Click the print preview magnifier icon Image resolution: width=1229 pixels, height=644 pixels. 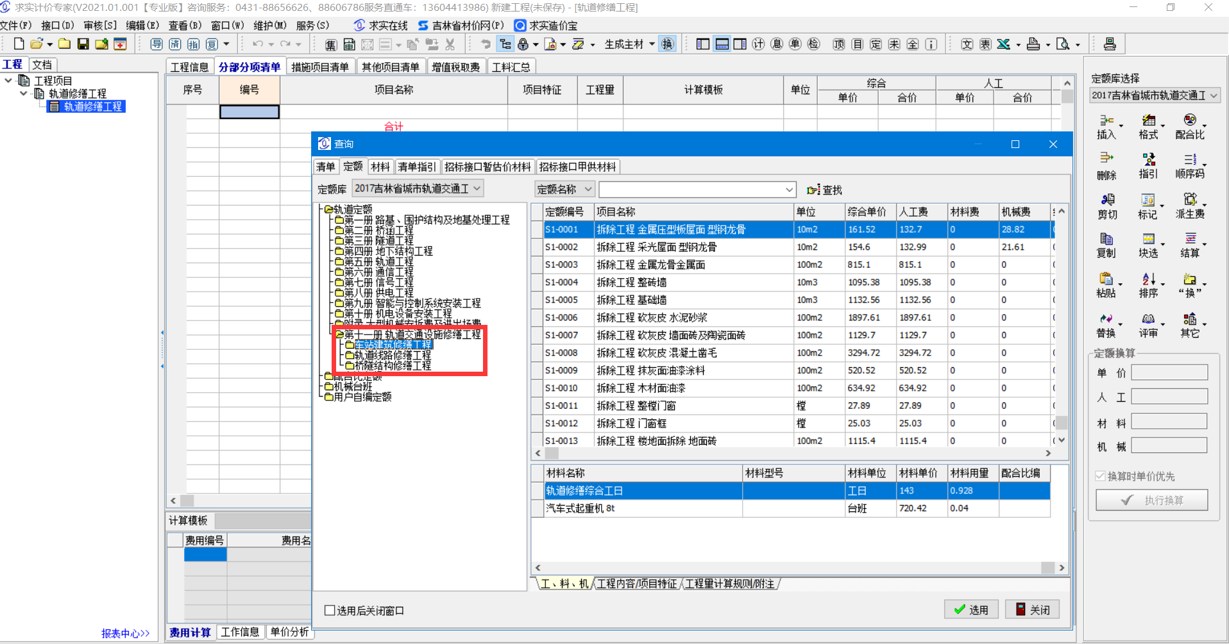[1063, 44]
